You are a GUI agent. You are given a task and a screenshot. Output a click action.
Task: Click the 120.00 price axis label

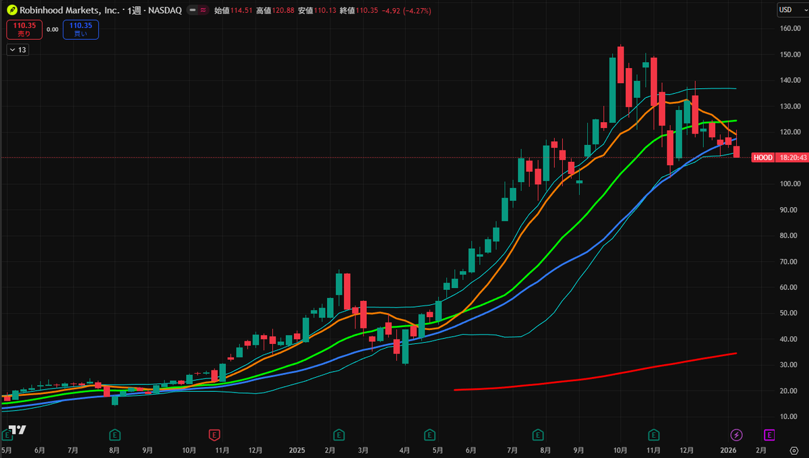click(x=791, y=132)
